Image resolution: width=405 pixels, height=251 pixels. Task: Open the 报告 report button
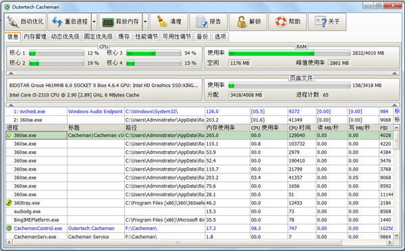click(208, 22)
